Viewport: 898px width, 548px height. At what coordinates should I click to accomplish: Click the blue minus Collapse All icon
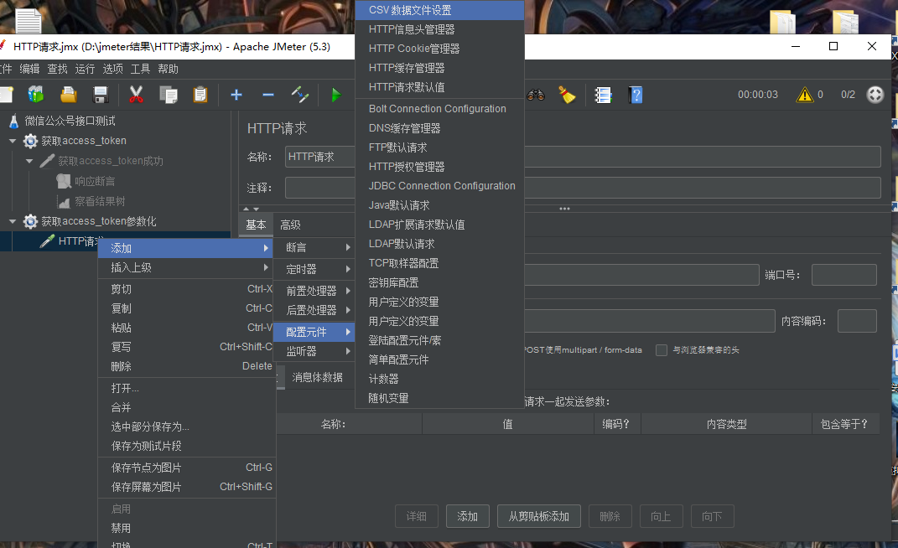[268, 95]
